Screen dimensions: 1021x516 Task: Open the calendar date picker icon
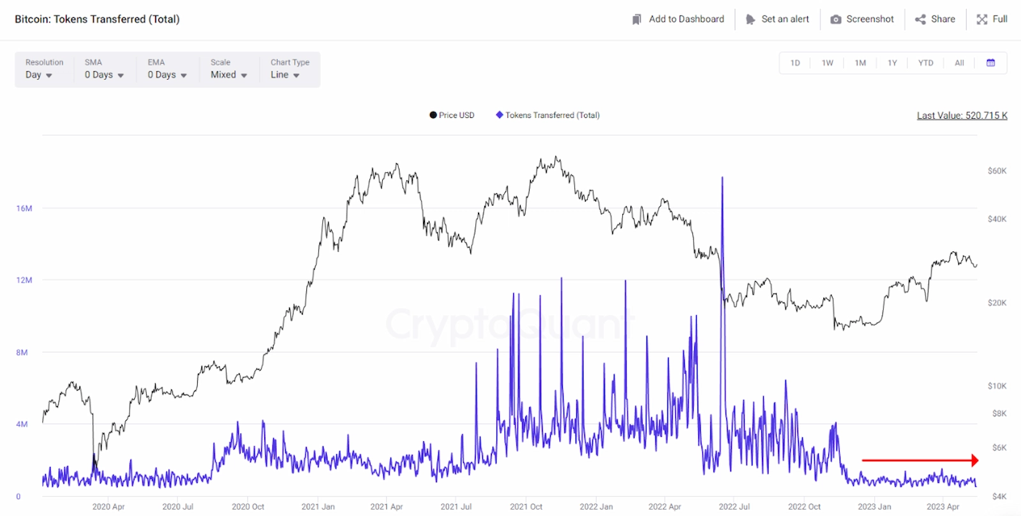coord(991,63)
